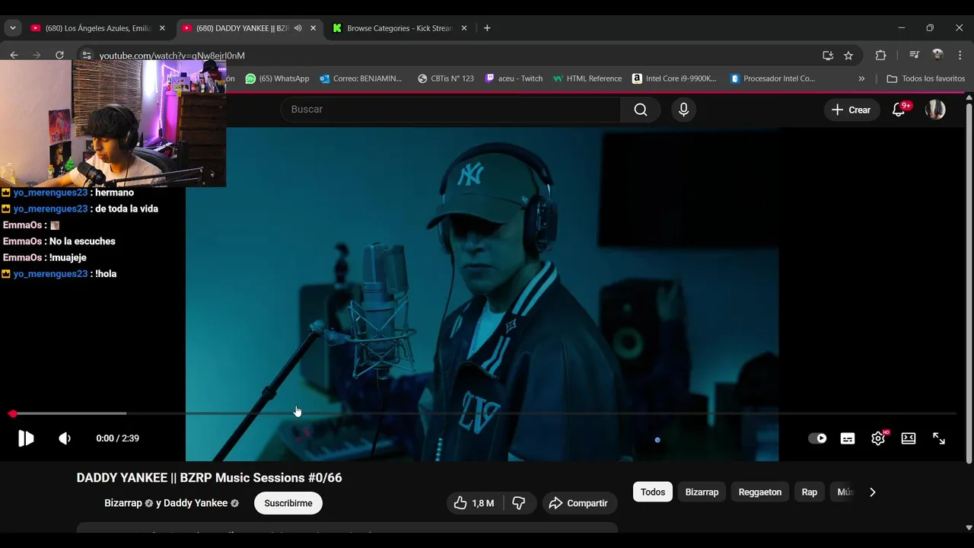Open the WhatsApp bookmark
This screenshot has width=974, height=548.
[277, 78]
